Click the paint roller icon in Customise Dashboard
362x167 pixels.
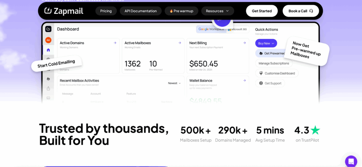(261, 73)
